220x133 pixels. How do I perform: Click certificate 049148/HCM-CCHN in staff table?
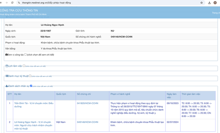point(87,122)
